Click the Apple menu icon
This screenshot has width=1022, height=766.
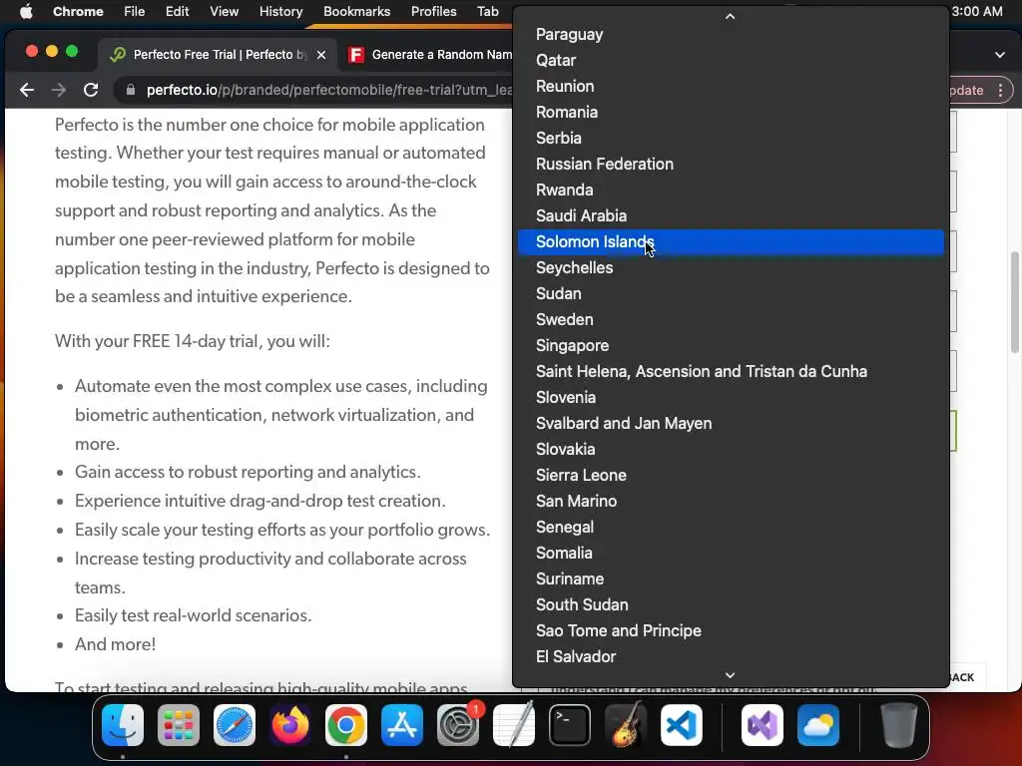[26, 11]
